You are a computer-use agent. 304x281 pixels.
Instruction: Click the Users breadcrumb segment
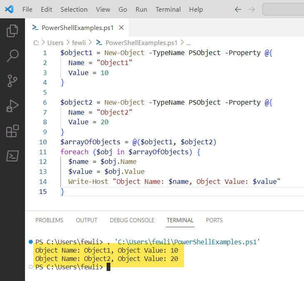55,43
